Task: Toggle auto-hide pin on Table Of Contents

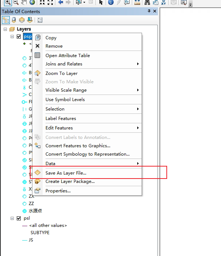Action: (149, 11)
